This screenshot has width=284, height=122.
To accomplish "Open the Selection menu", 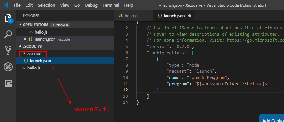I will (46, 5).
